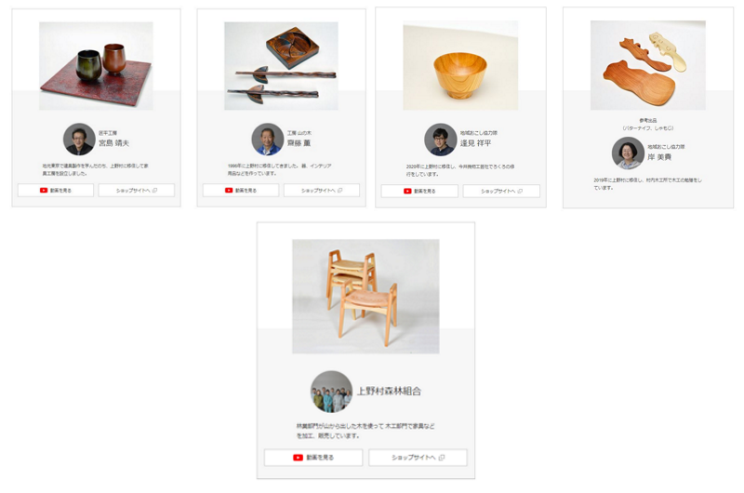Click YouTube icon in 上野村森林組合 card
This screenshot has width=744, height=493.
(298, 458)
